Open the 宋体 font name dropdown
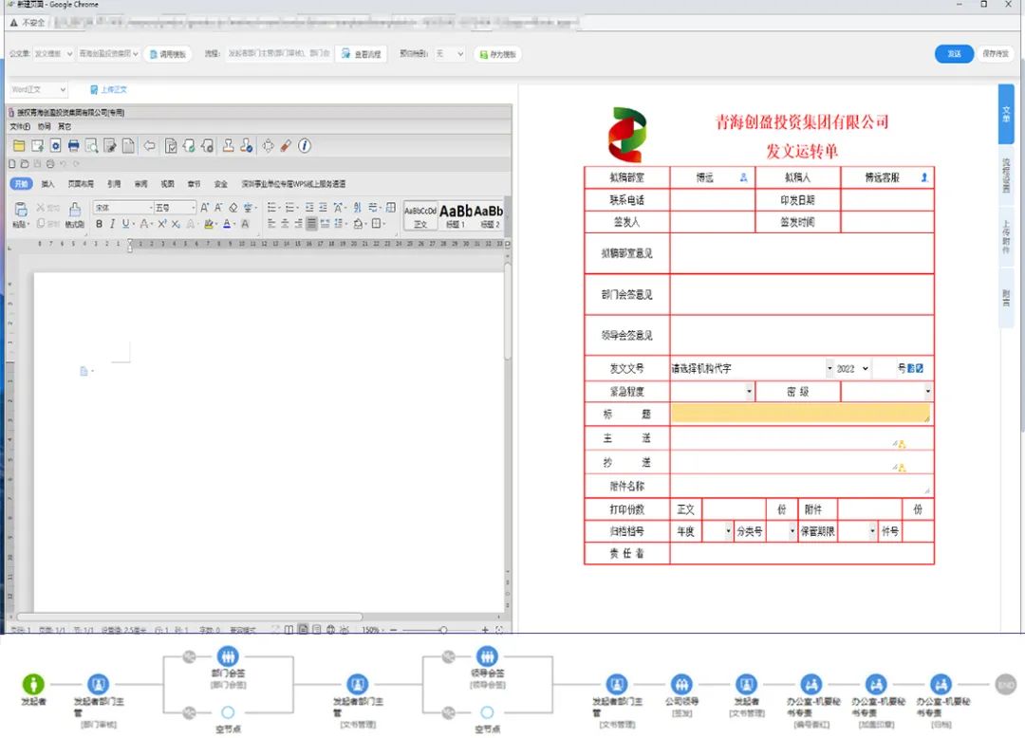1025x738 pixels. pyautogui.click(x=149, y=208)
